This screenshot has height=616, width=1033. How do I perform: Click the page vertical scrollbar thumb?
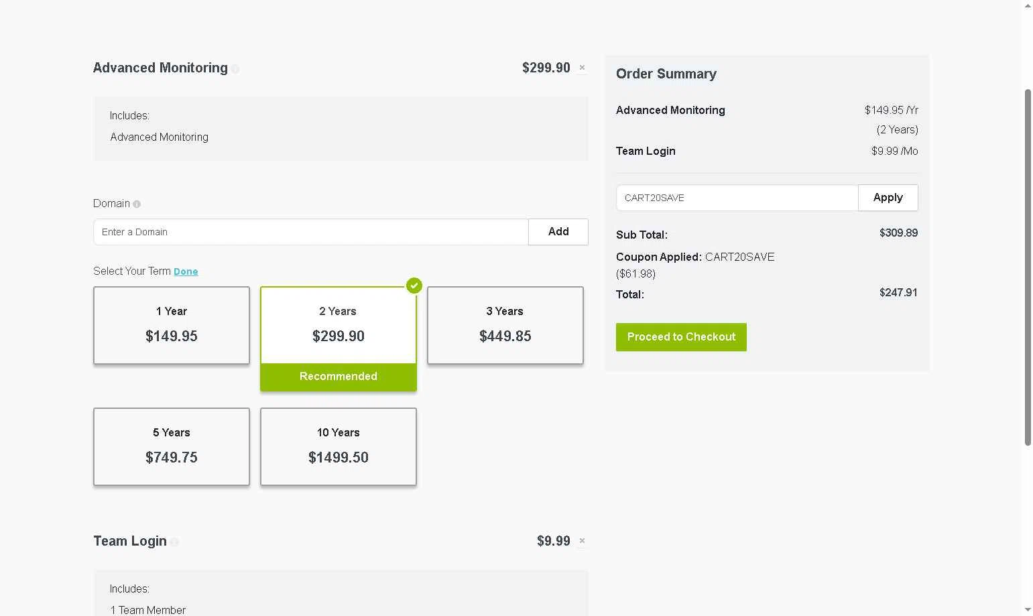tap(1028, 267)
